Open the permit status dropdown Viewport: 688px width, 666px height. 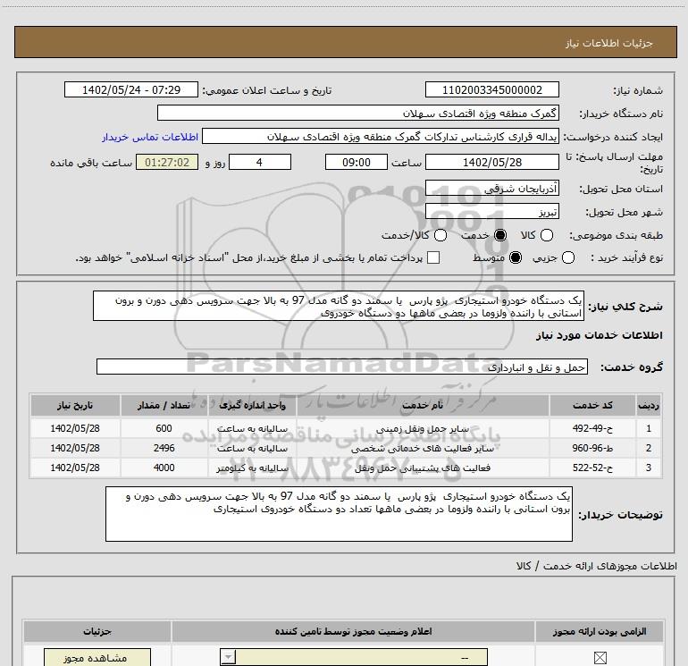tap(354, 657)
